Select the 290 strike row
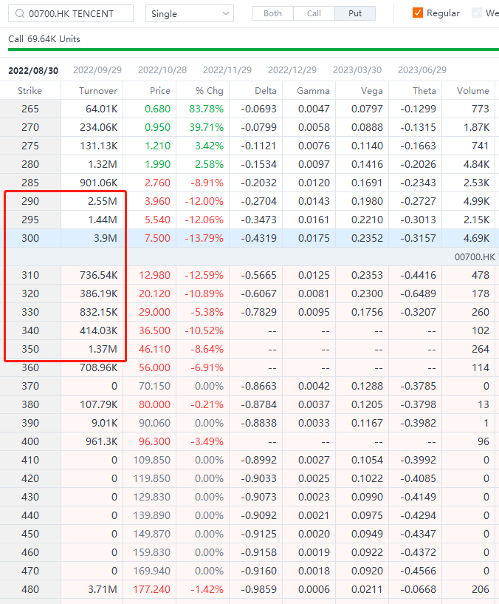This screenshot has height=604, width=499. 250,202
